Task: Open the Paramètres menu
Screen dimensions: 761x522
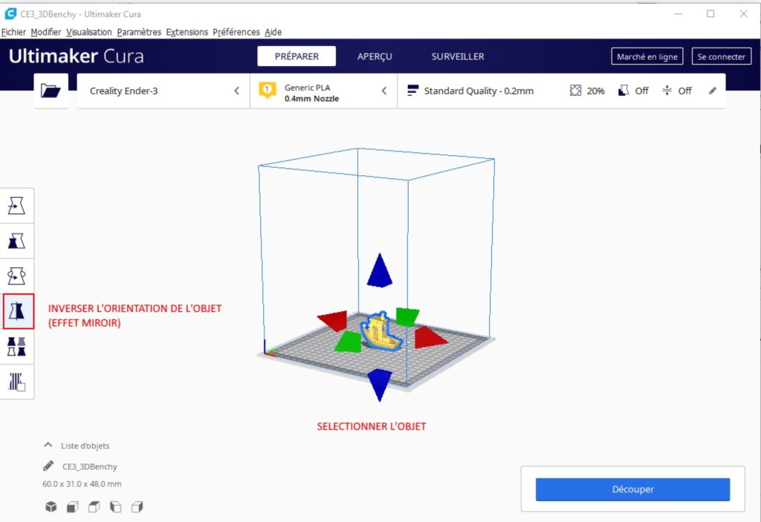Action: coord(139,32)
